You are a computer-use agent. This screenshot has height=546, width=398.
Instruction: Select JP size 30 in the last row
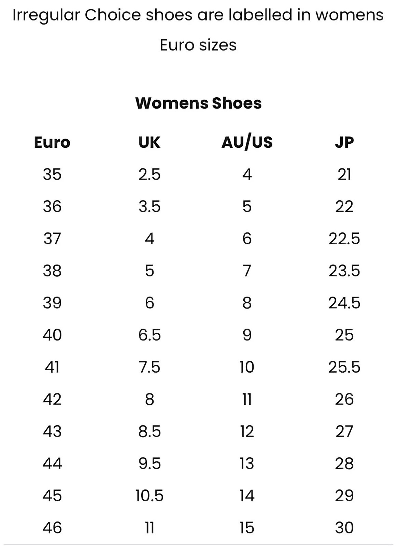[x=344, y=528]
